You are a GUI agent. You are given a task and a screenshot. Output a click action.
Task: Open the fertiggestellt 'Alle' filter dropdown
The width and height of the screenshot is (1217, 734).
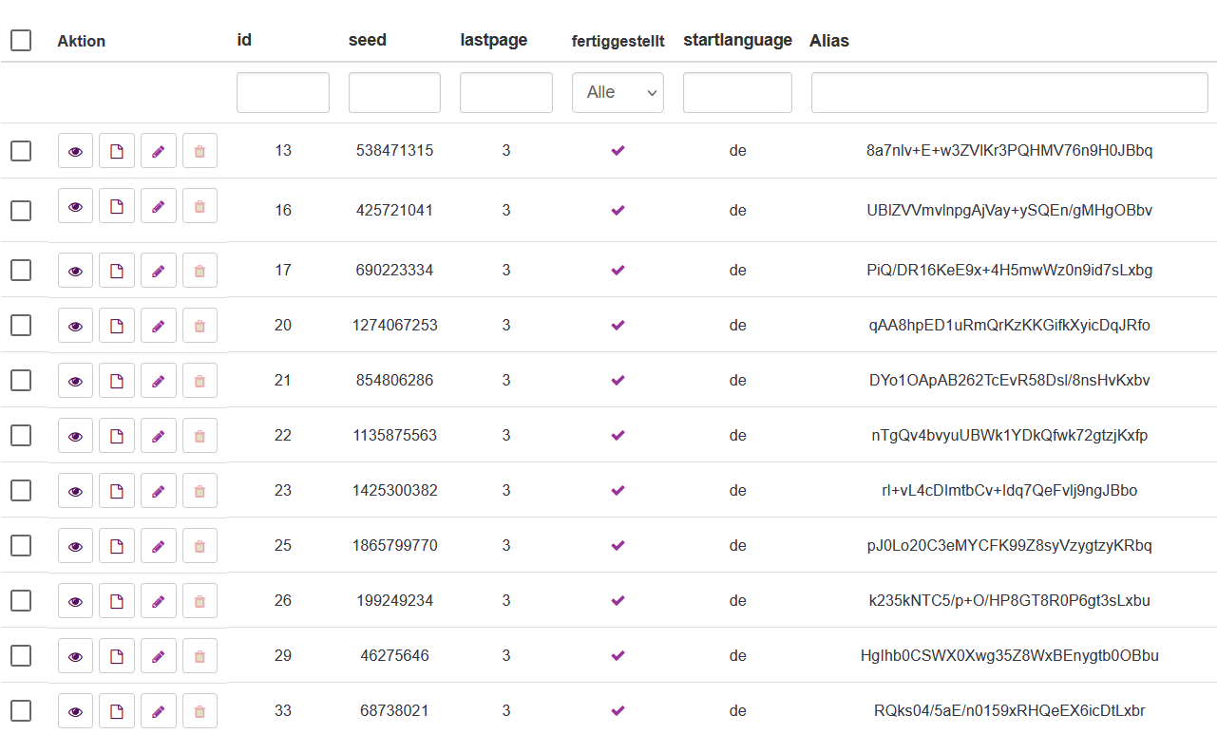pos(618,92)
